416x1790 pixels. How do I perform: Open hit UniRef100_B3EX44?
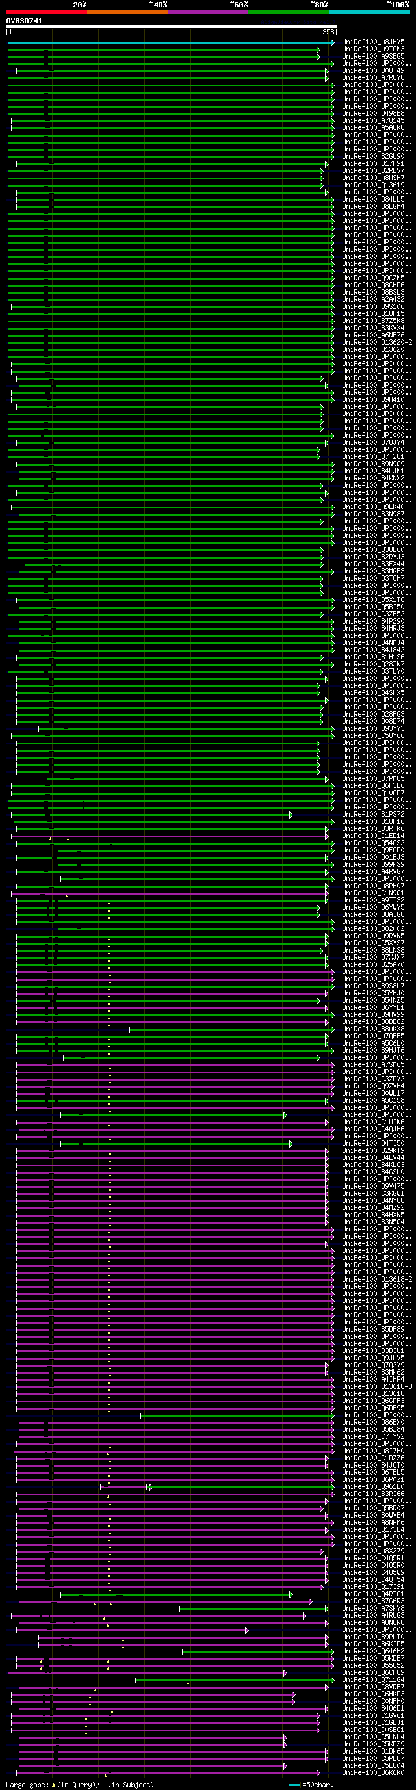[373, 564]
